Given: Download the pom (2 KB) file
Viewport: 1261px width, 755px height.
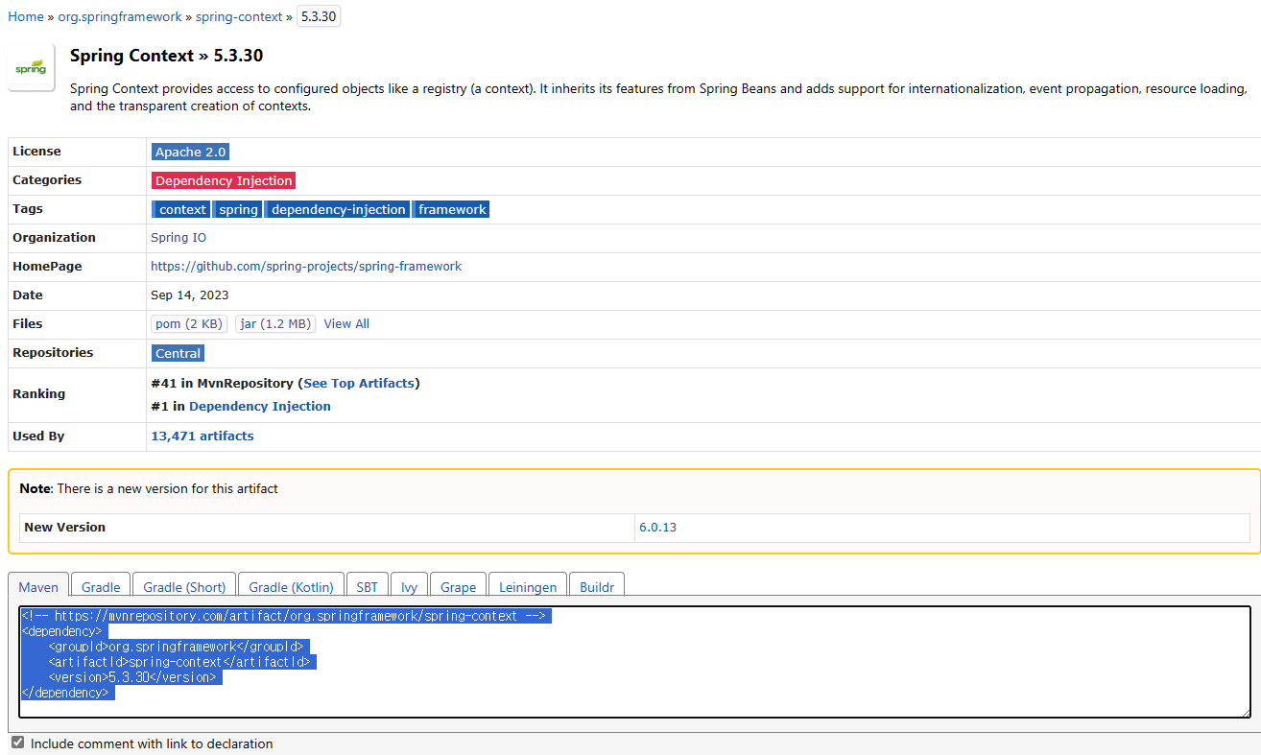Looking at the screenshot, I should tap(189, 323).
